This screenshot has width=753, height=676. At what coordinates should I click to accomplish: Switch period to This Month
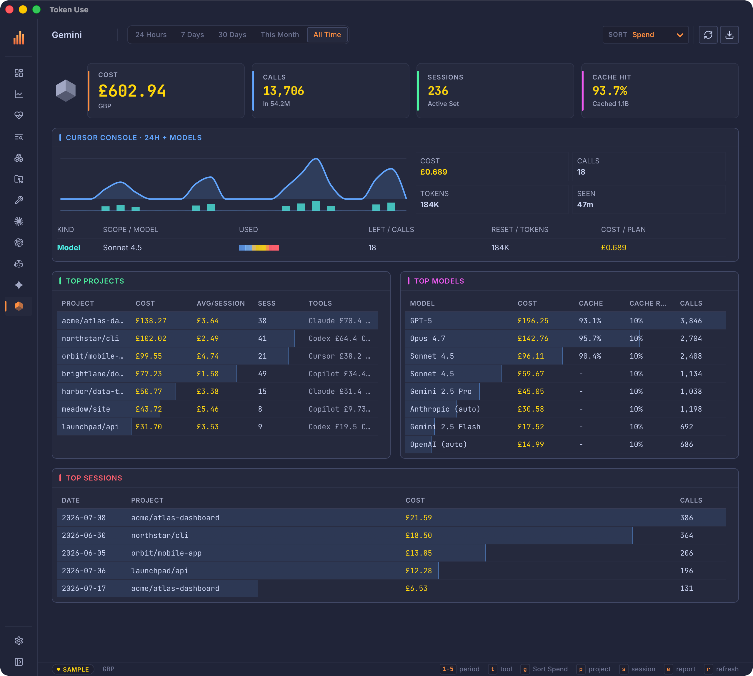point(279,34)
